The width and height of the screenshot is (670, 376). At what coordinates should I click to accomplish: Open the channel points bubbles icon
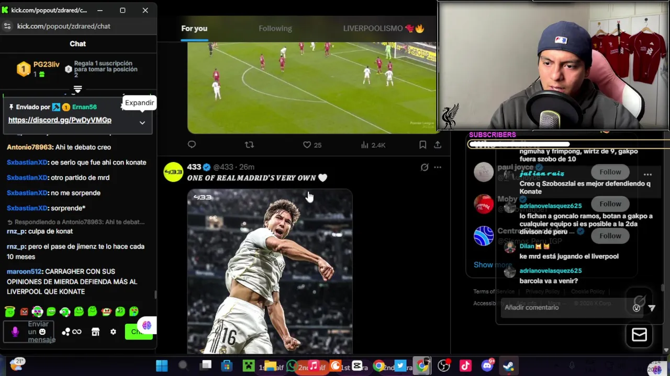[66, 332]
